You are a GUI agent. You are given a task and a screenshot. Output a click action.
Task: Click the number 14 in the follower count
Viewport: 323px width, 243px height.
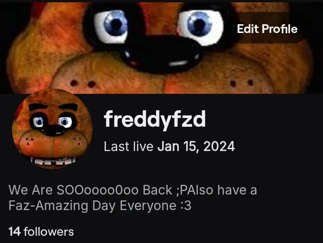[14, 232]
